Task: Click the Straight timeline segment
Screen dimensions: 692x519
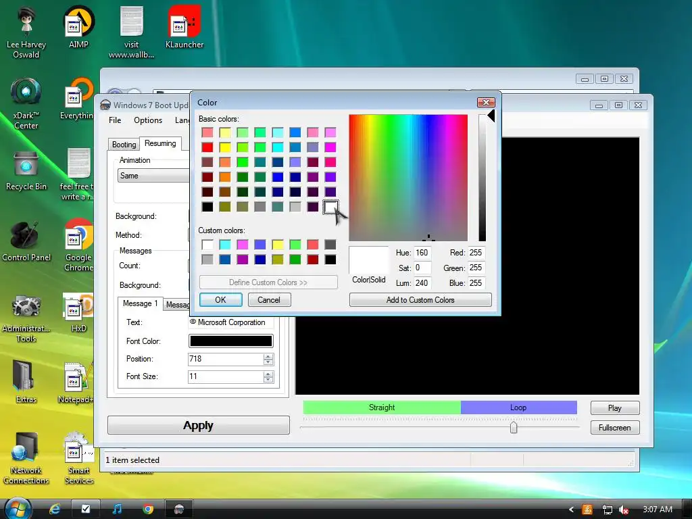Action: click(382, 407)
